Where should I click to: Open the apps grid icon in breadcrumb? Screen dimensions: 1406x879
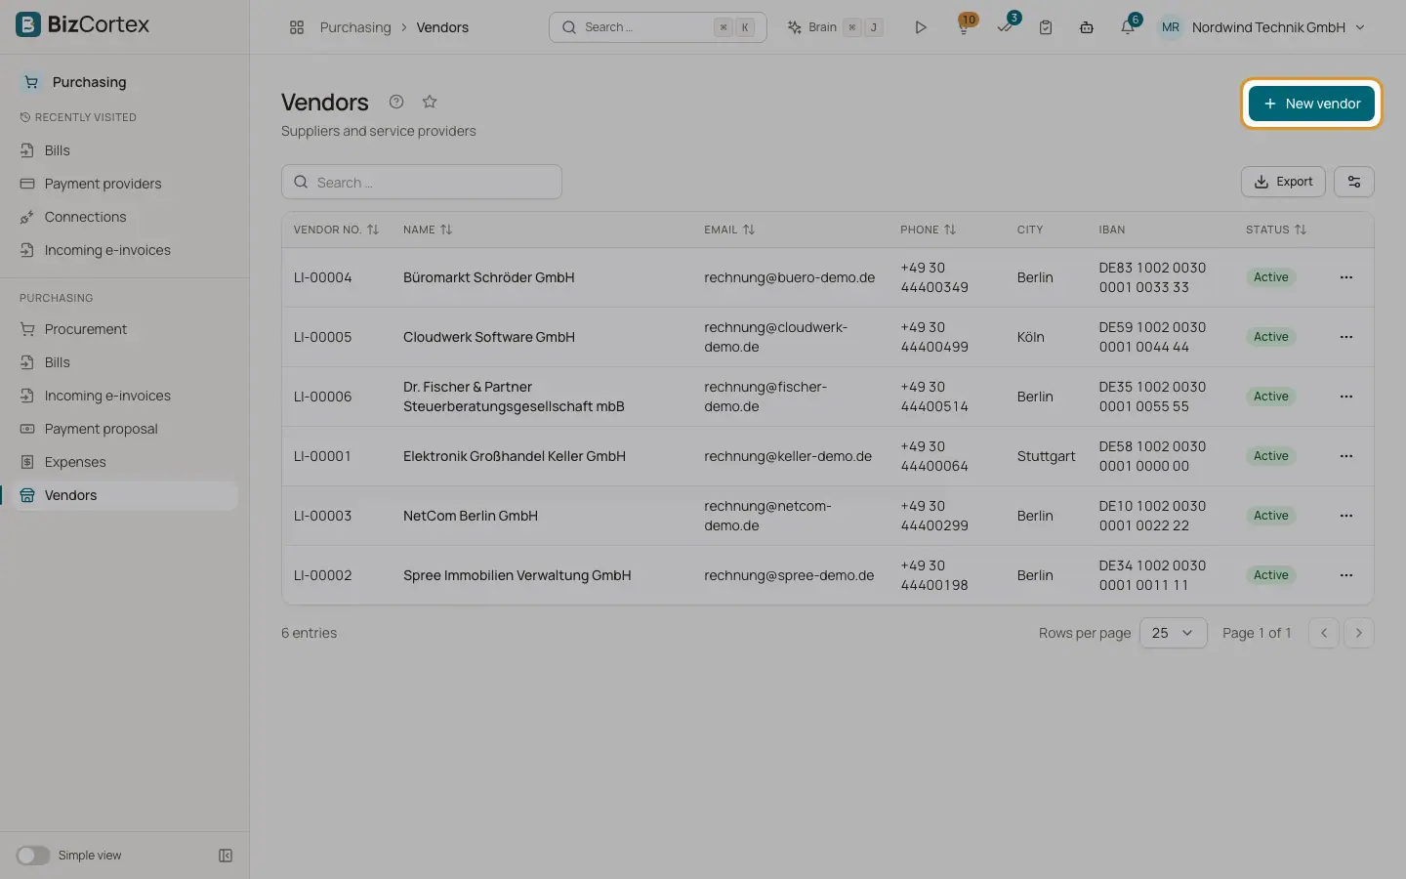[x=297, y=27]
